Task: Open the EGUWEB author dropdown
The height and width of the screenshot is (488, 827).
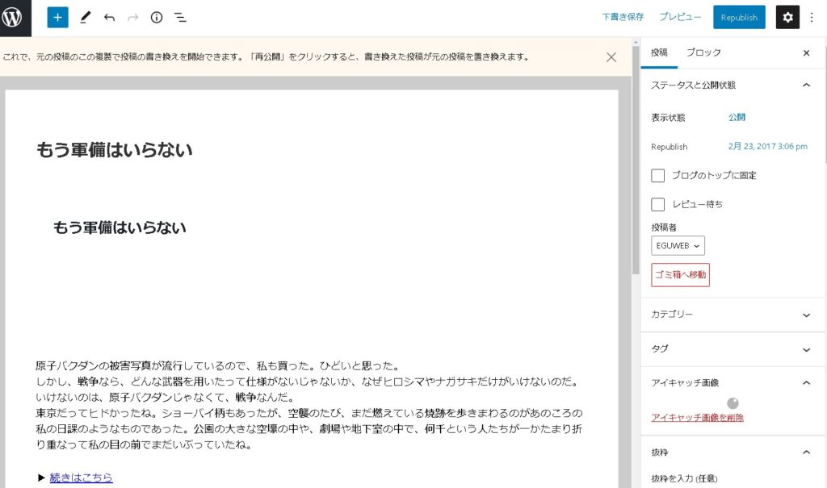Action: [678, 246]
